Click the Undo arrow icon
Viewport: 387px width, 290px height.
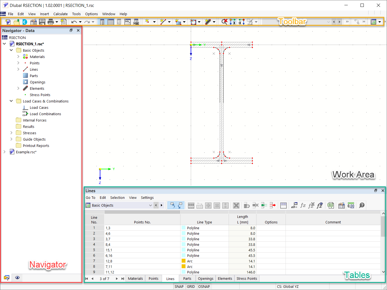(x=74, y=22)
